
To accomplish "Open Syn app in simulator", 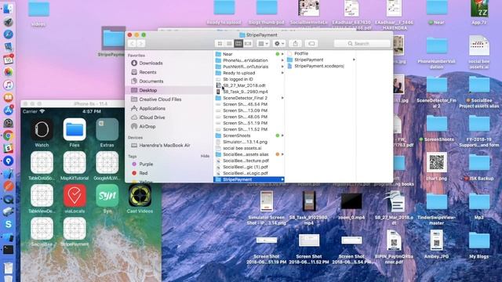I will (x=107, y=195).
